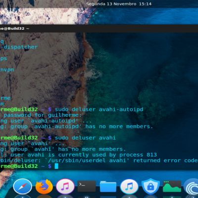Open the pink music note app

(x=65, y=187)
